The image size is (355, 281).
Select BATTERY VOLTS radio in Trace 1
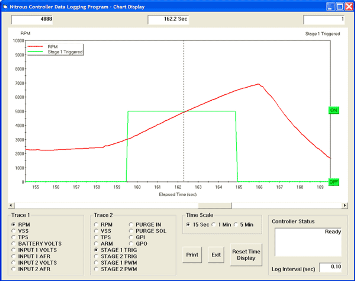pyautogui.click(x=13, y=244)
